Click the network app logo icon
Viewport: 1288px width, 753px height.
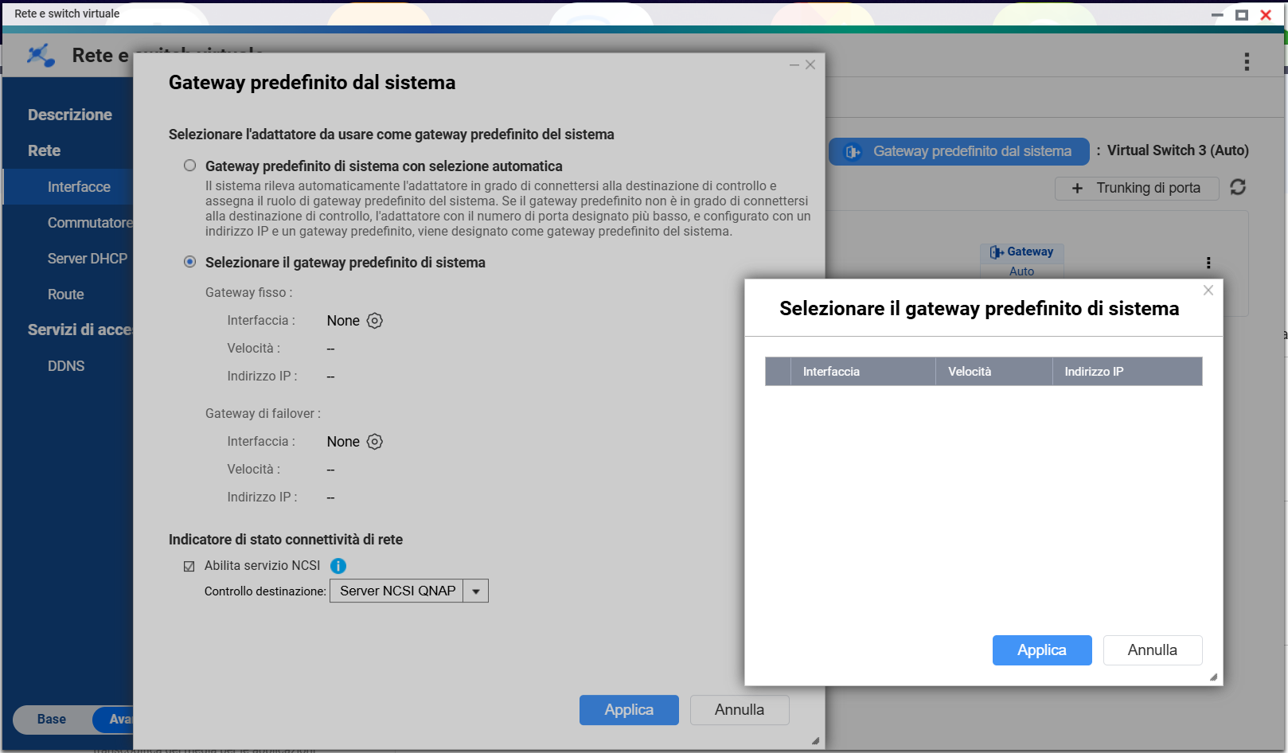click(x=41, y=56)
